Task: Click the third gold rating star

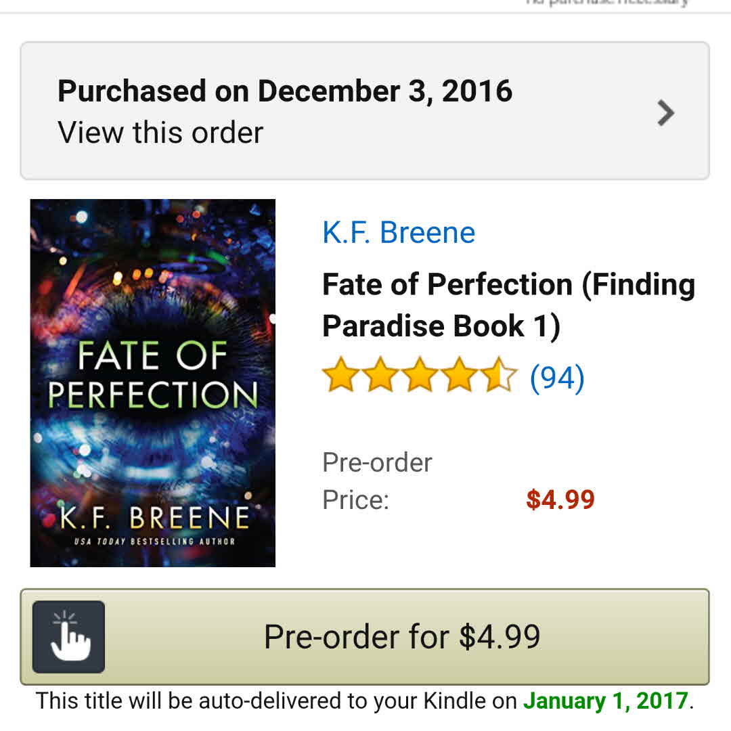Action: [420, 376]
